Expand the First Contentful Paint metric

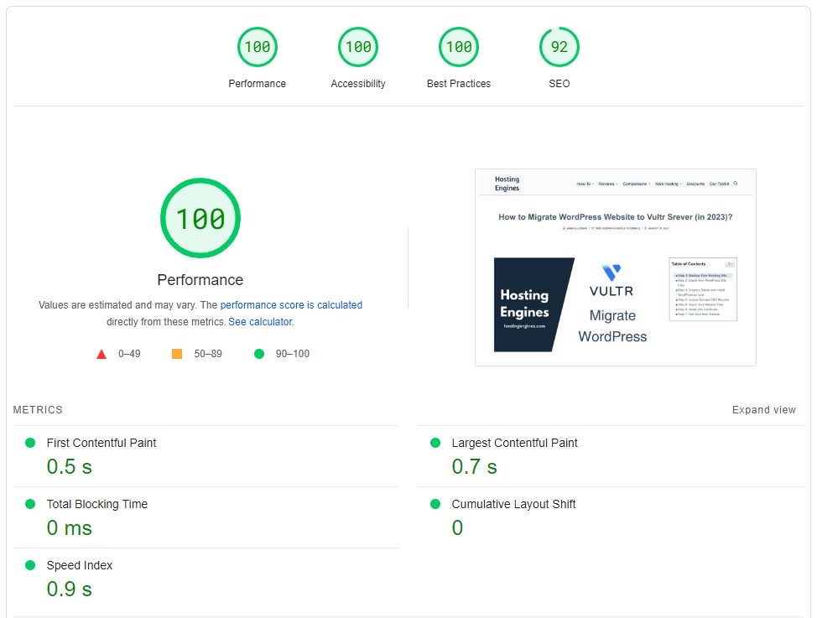coord(206,456)
